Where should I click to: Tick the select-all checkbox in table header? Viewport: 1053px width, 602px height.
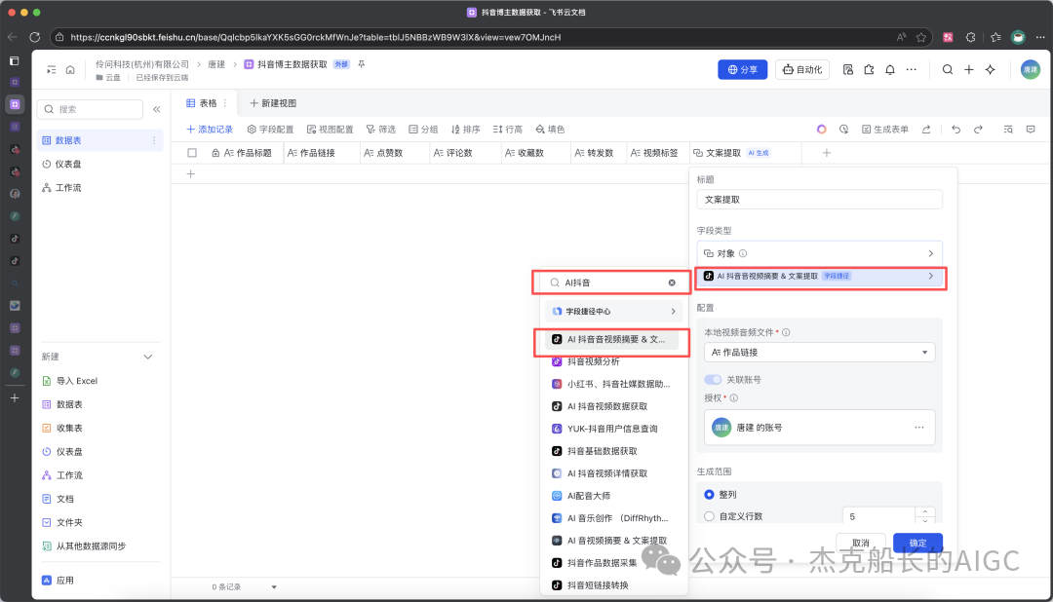[x=192, y=153]
